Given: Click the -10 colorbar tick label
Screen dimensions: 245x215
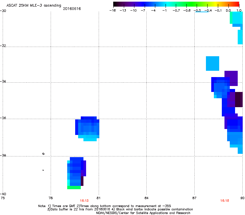Looking at the screenshot, I should (133, 11).
